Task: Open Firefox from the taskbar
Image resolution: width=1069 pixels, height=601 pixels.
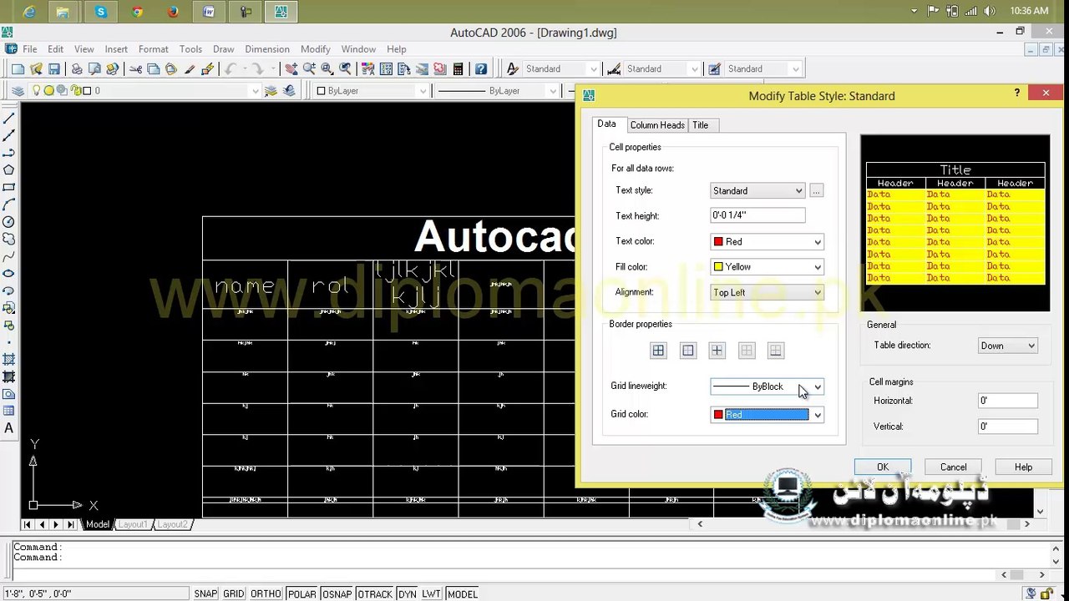Action: (173, 12)
